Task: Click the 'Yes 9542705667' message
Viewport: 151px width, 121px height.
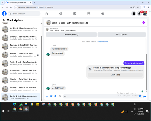Action: click(58, 88)
